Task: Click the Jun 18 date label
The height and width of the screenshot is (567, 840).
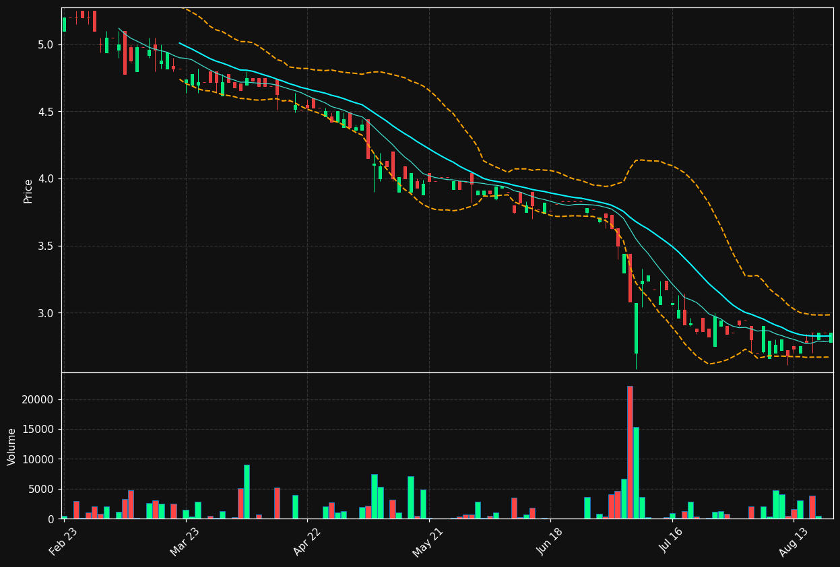Action: click(549, 541)
